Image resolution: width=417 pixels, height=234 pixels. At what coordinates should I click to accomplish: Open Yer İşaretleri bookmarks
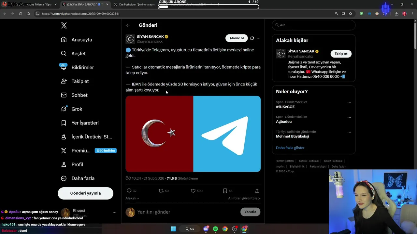[80, 123]
